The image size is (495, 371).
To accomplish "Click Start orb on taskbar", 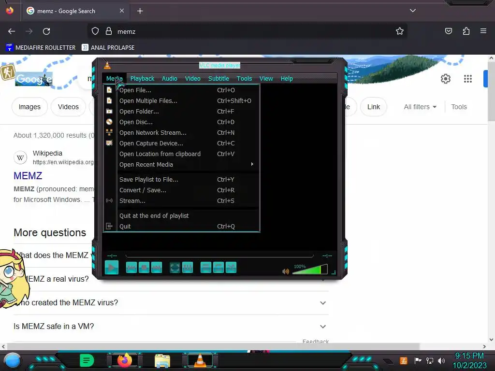I will [12, 360].
